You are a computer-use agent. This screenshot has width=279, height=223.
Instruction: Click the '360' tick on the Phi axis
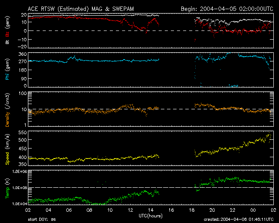23,54
